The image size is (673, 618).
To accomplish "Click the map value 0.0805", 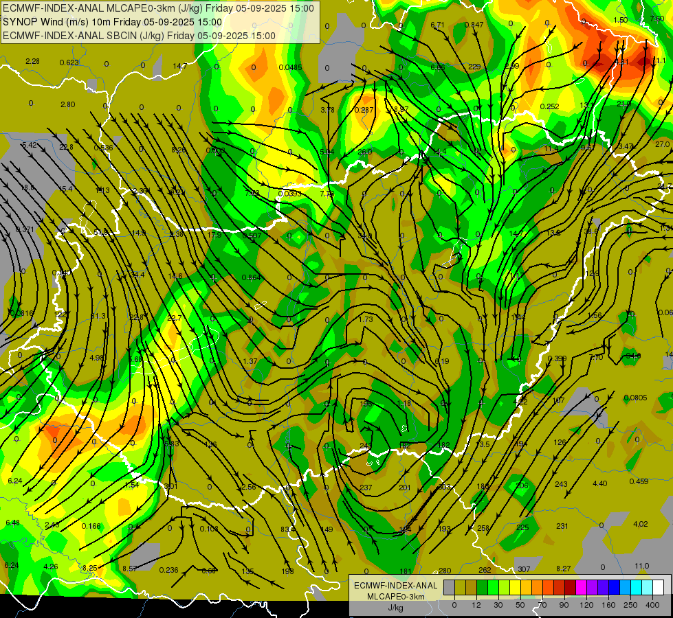I will 636,398.
